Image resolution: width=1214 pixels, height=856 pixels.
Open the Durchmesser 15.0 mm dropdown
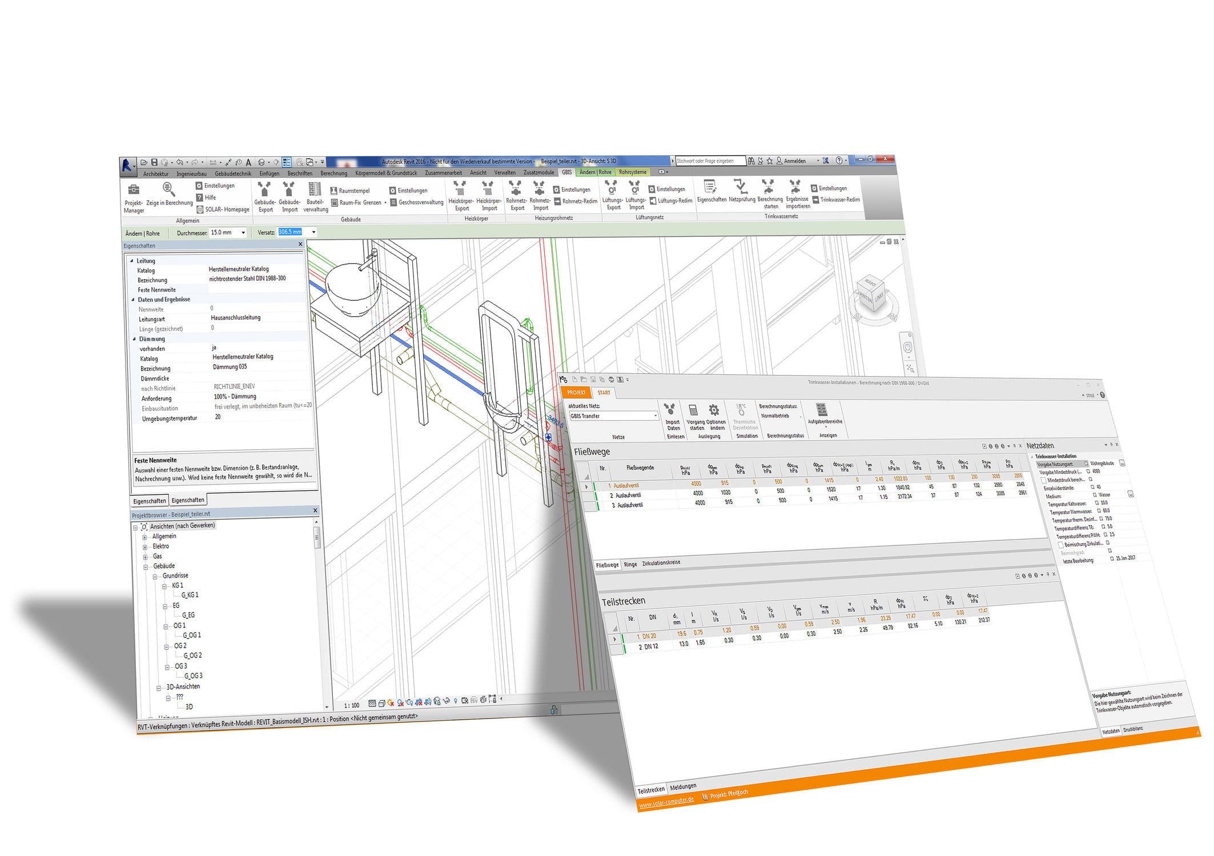coord(244,233)
